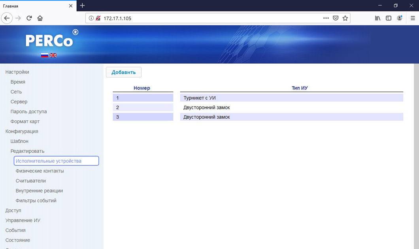Click the browser back arrow
This screenshot has width=419, height=249.
click(7, 18)
